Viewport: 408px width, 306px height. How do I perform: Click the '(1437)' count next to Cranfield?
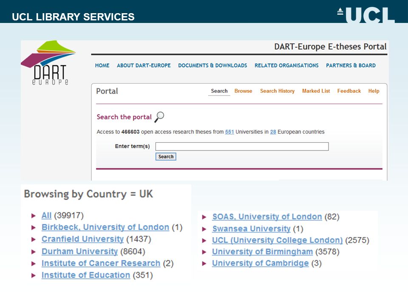coord(139,239)
